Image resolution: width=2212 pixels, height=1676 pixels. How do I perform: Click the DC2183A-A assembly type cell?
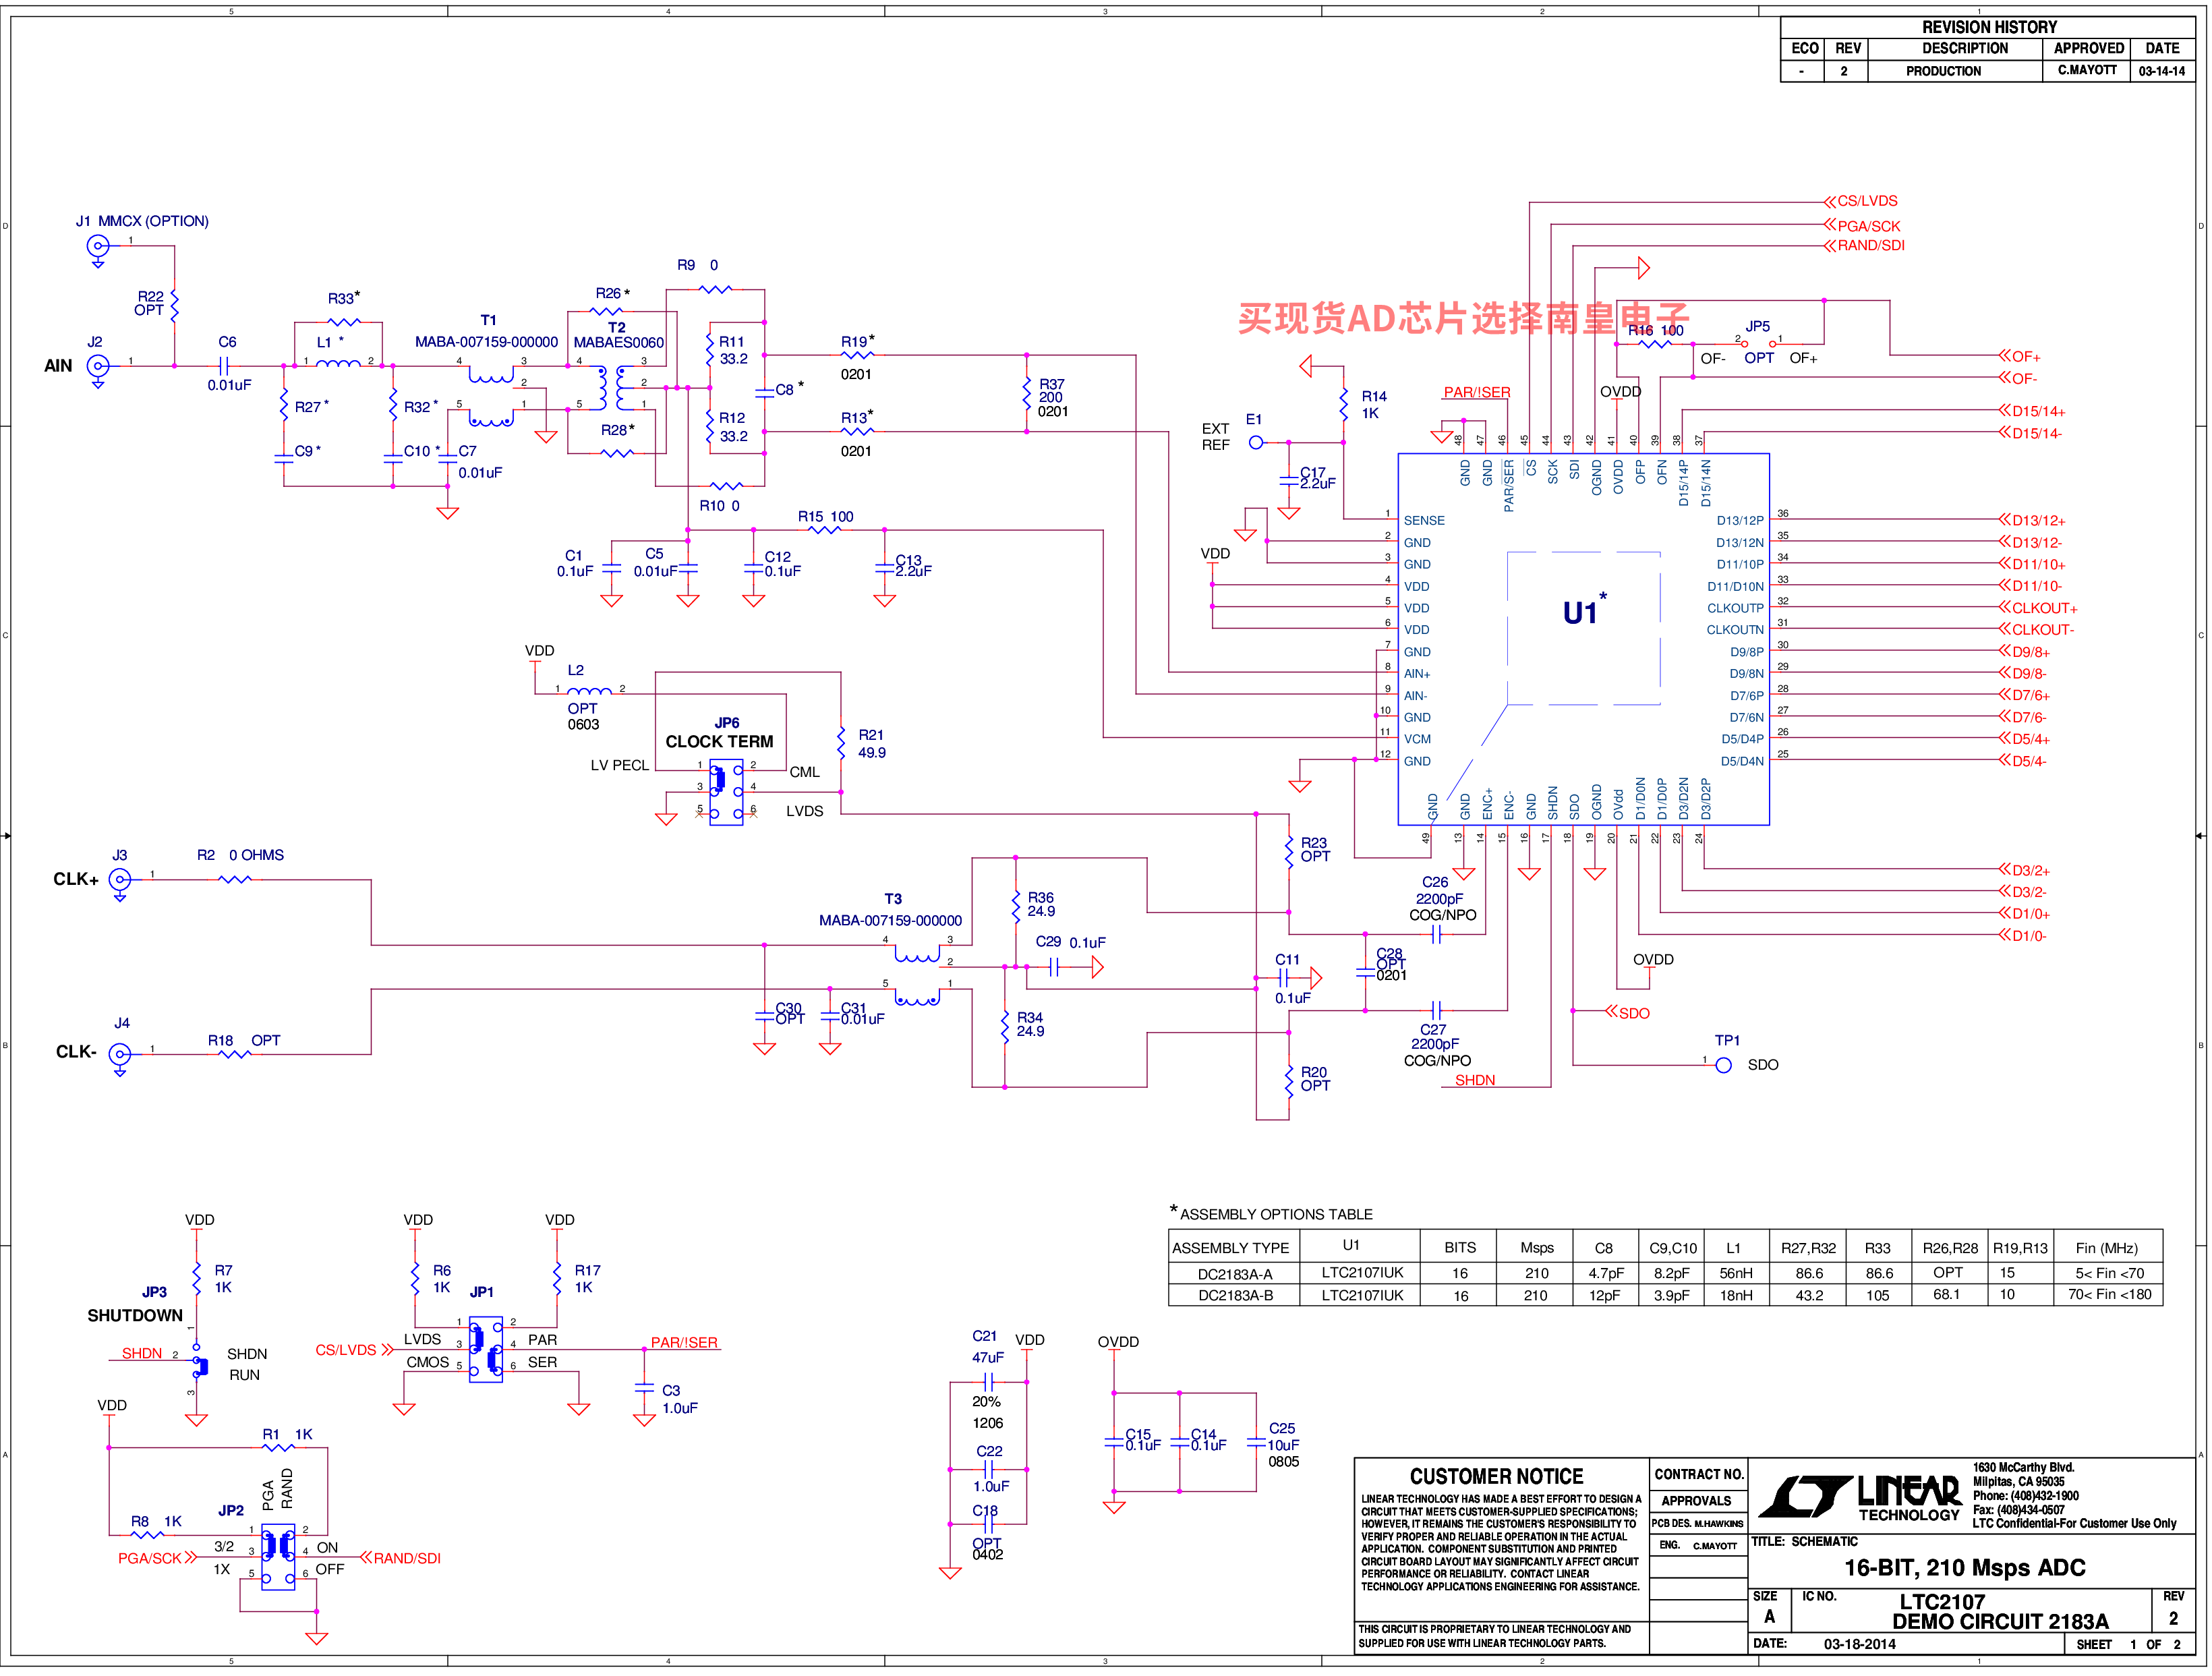(1235, 1275)
